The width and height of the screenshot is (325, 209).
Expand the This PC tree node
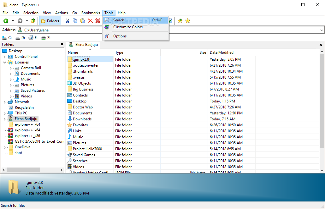4,113
